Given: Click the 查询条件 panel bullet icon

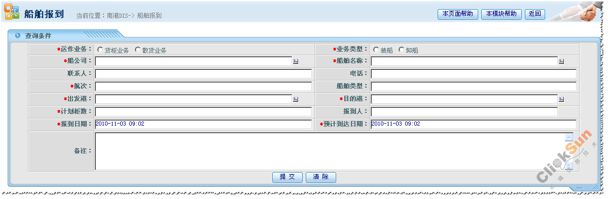Looking at the screenshot, I should point(17,35).
